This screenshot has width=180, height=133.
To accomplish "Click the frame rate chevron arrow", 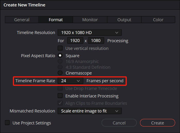I will pos(78,81).
